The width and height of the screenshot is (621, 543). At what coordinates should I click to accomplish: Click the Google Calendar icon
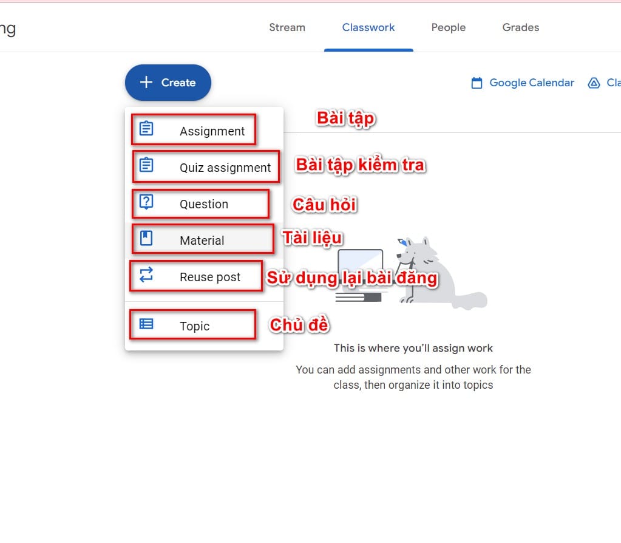tap(477, 83)
